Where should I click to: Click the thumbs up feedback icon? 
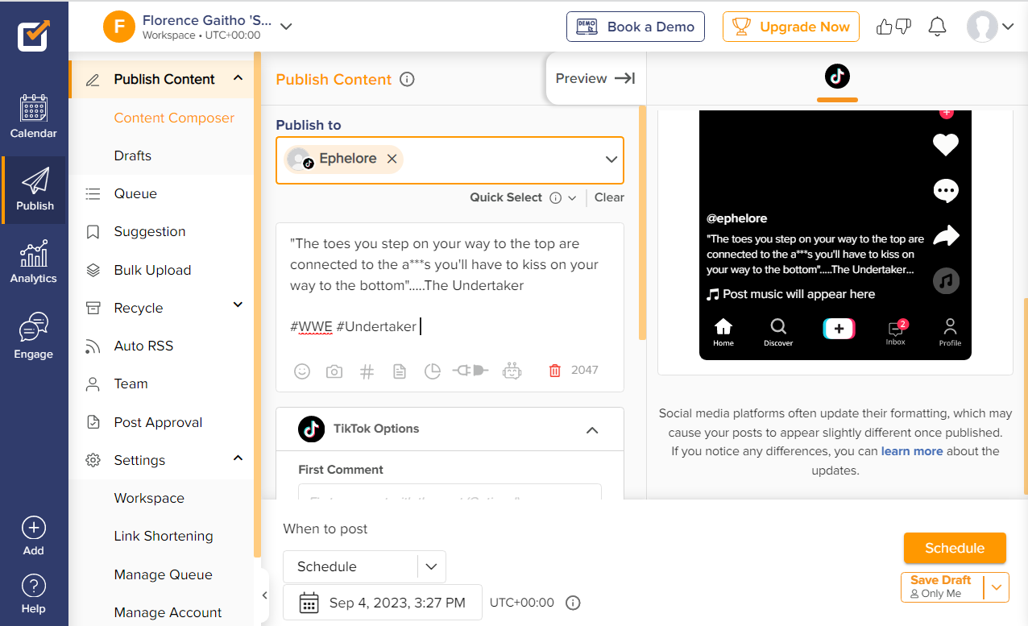(885, 27)
